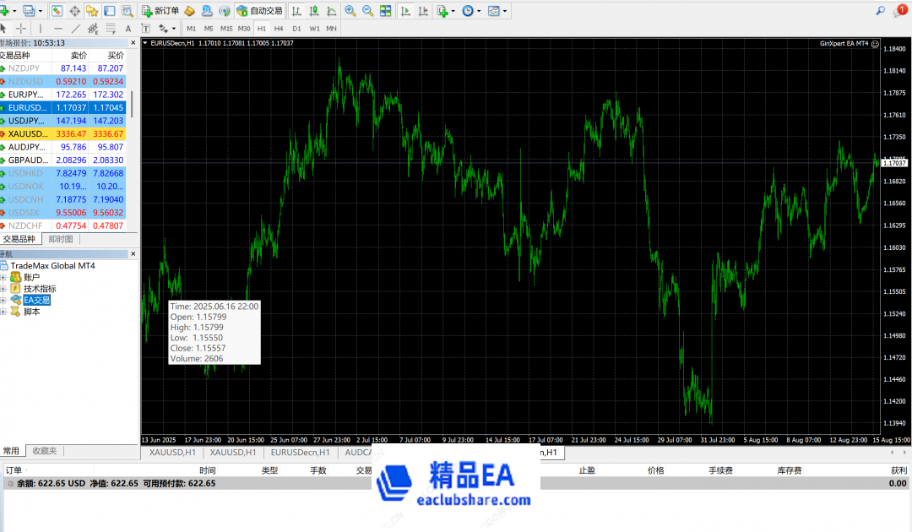Open the EURUSDecn,H1 chart tab

[300, 453]
